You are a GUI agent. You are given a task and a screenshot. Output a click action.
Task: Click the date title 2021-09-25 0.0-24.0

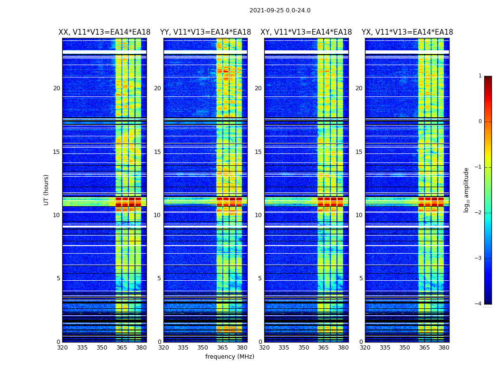point(280,10)
